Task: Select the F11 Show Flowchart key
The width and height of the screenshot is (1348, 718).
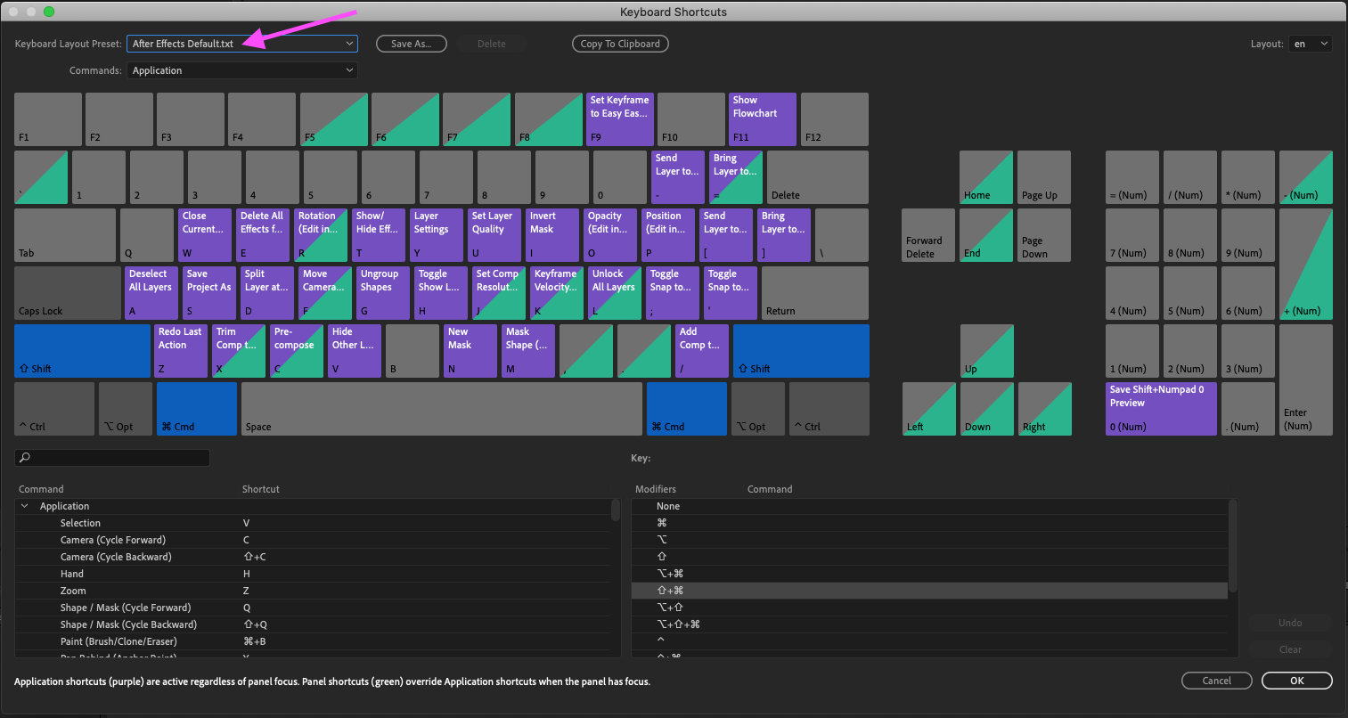Action: [x=763, y=119]
